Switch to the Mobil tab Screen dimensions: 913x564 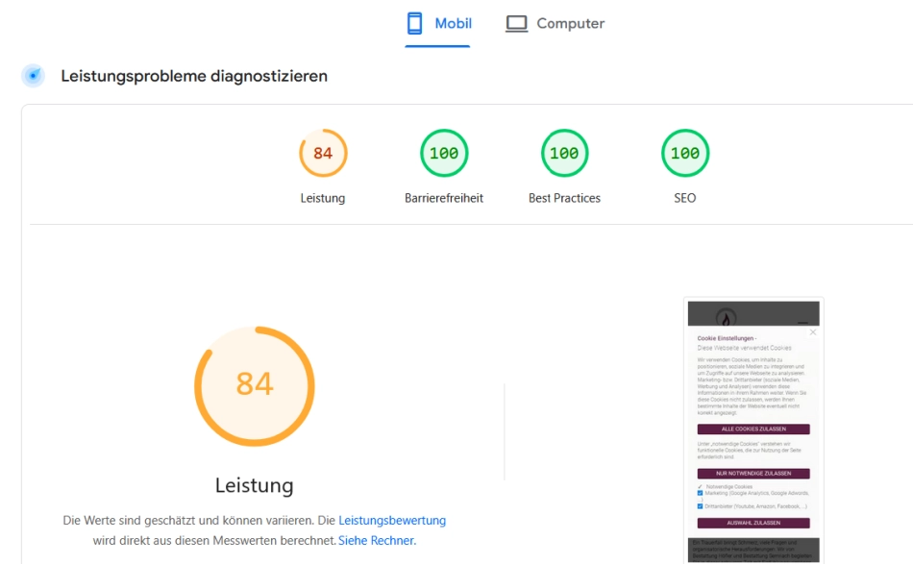pyautogui.click(x=439, y=23)
